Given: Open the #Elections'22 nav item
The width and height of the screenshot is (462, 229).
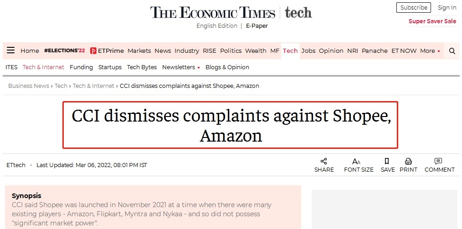Looking at the screenshot, I should (x=64, y=51).
